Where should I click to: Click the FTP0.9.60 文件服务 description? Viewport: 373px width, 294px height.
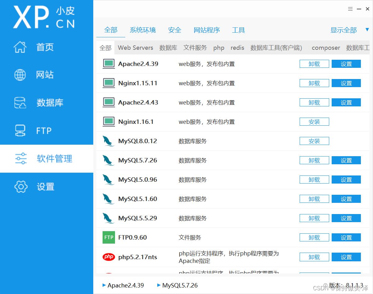(190, 237)
